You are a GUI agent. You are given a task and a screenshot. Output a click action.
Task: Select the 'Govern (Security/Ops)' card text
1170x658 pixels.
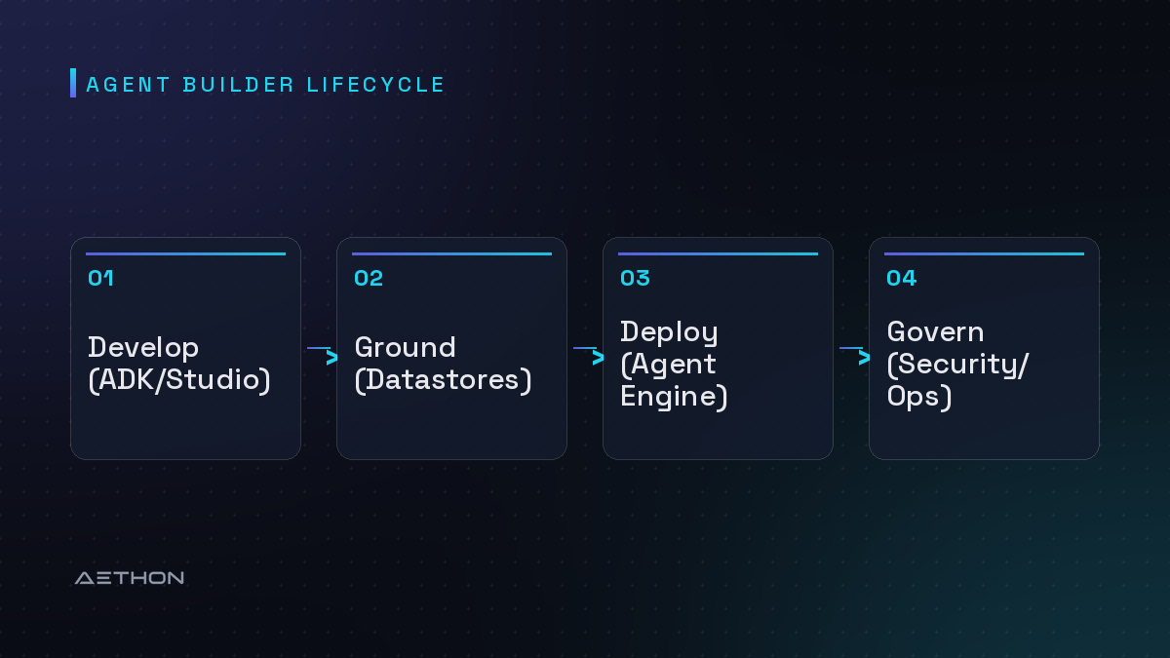tap(958, 364)
